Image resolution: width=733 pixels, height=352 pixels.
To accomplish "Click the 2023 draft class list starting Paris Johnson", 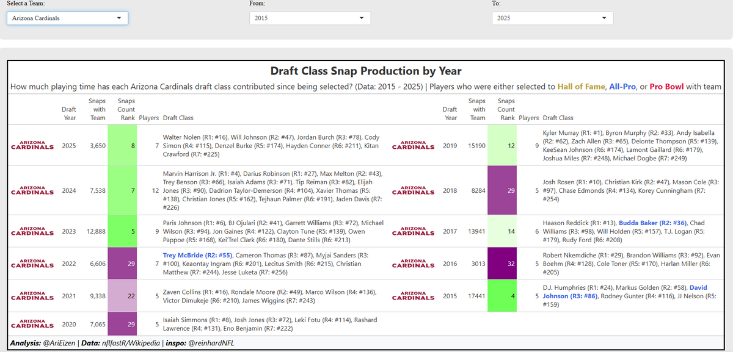I will [x=273, y=231].
